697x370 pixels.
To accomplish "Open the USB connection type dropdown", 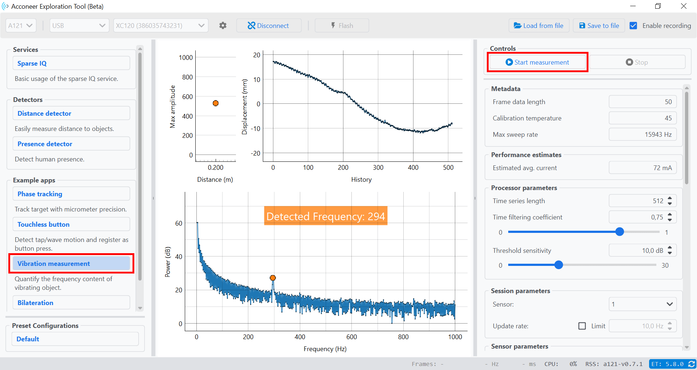I will pos(79,25).
